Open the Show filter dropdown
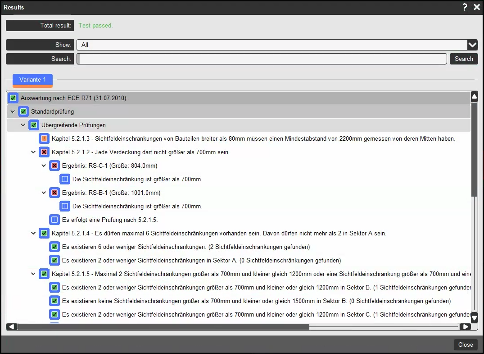Viewport: 484px width, 354px height. (472, 45)
